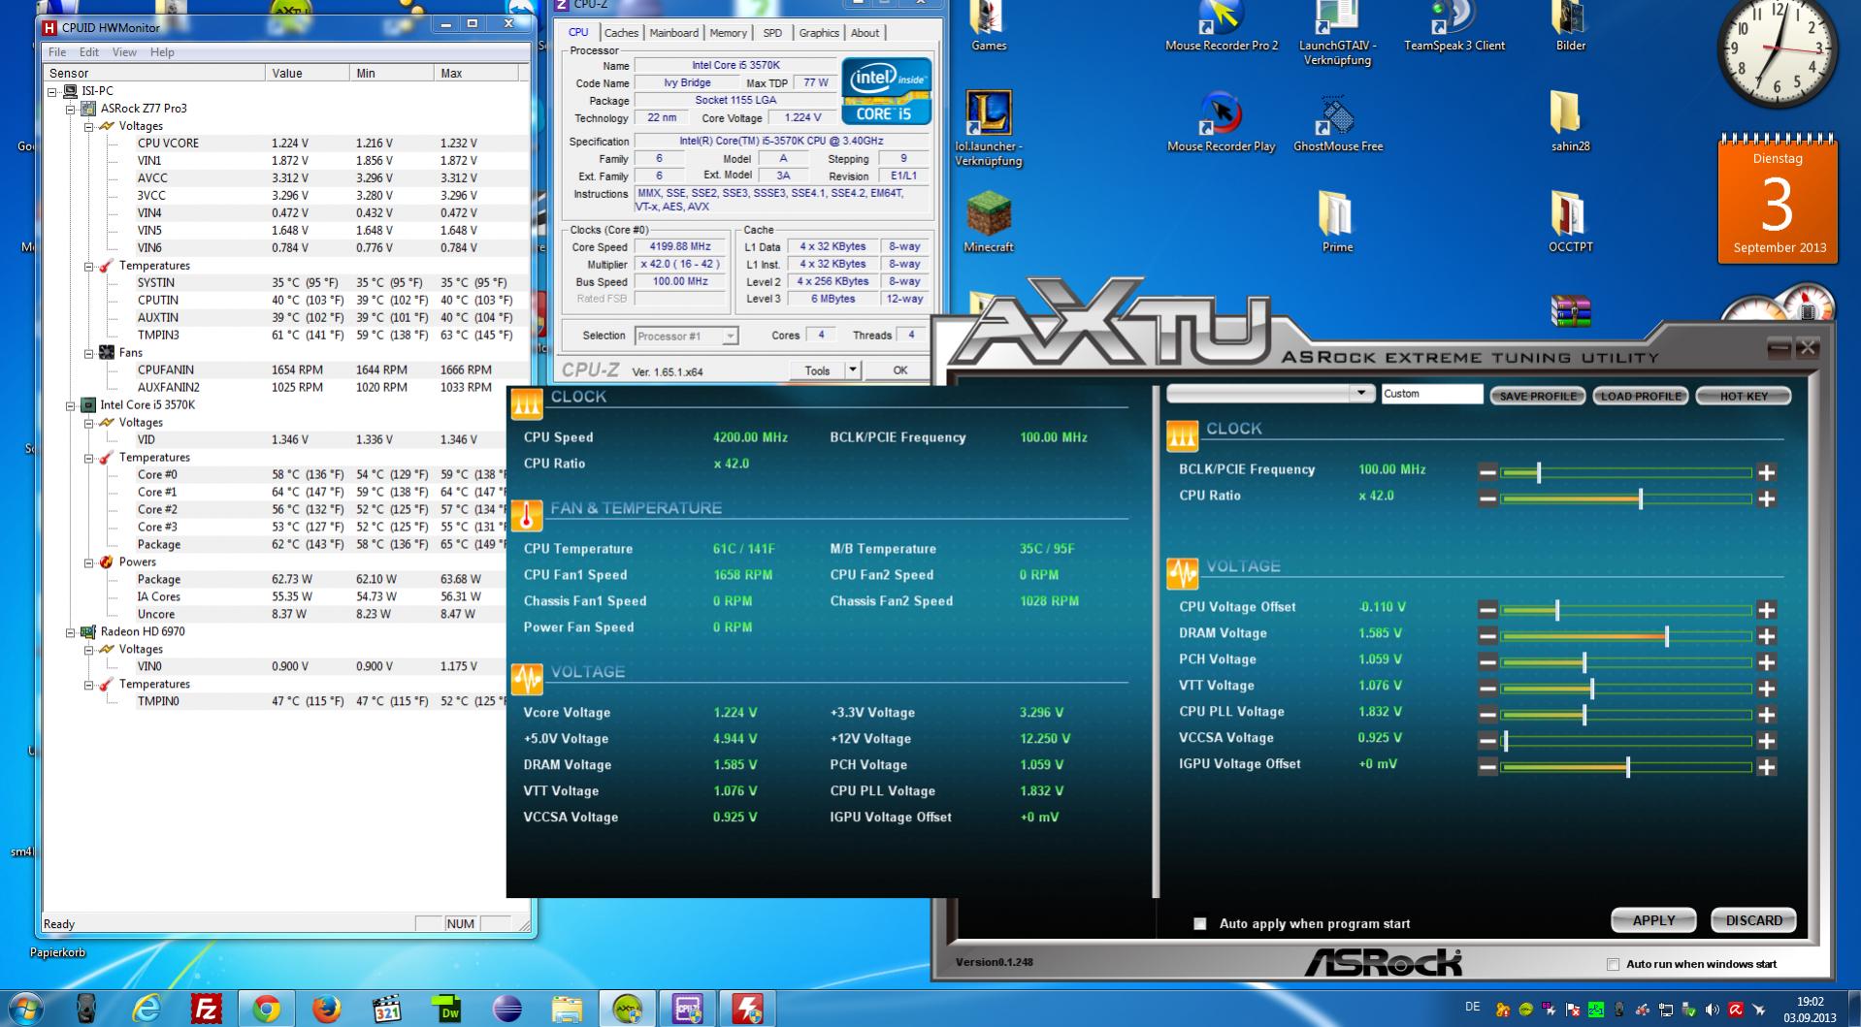The width and height of the screenshot is (1861, 1027).
Task: Increase BCLK/PCIE Frequency with plus button
Action: pos(1766,473)
